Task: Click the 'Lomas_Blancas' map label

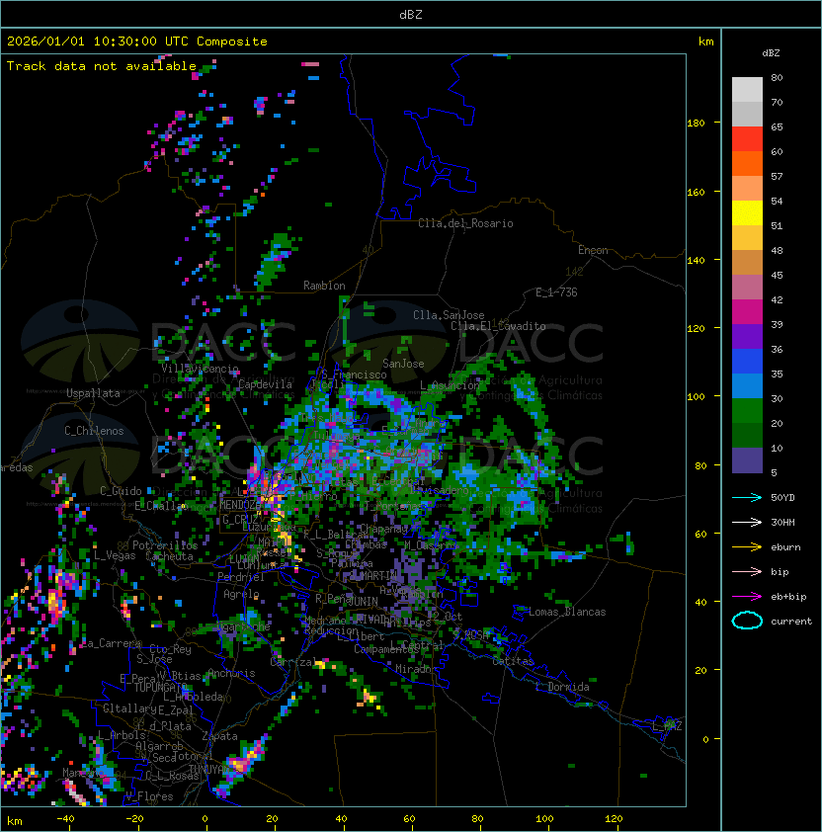Action: click(x=567, y=612)
